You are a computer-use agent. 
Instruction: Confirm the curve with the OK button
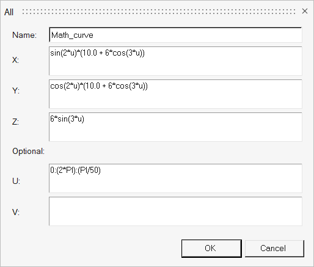coord(211,249)
